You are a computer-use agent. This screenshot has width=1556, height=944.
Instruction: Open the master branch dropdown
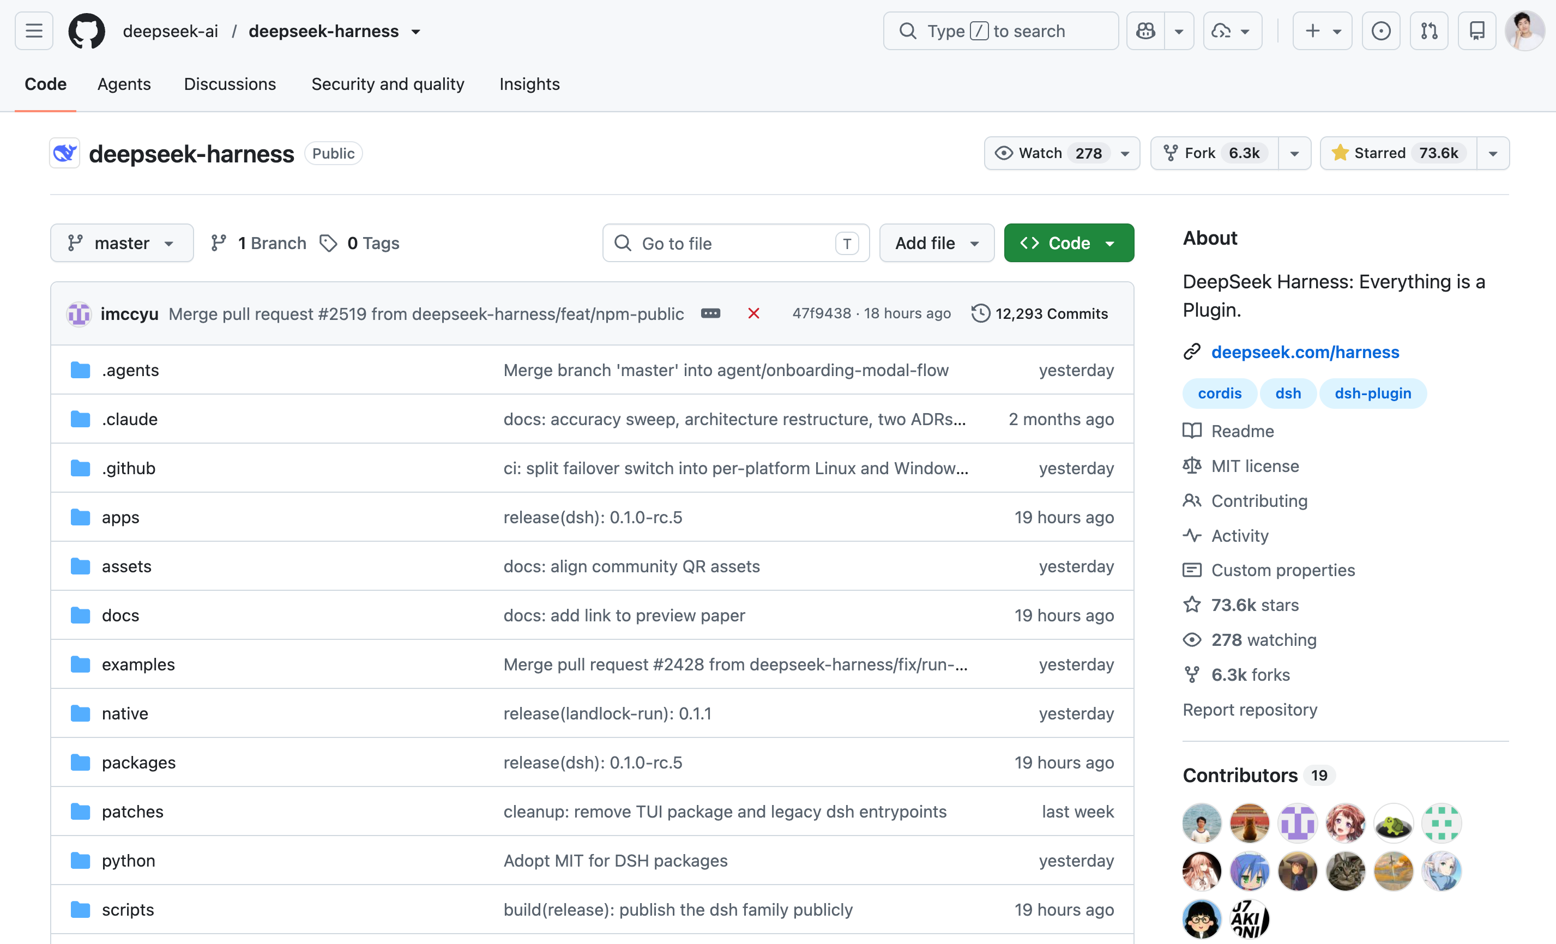point(122,243)
